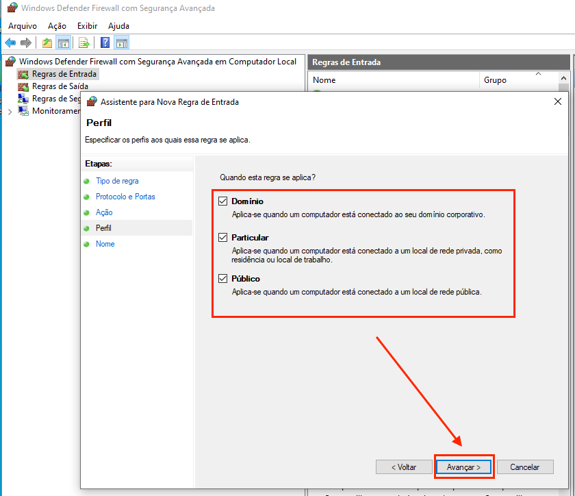Uncheck the Público profile checkbox
Image resolution: width=575 pixels, height=496 pixels.
222,278
